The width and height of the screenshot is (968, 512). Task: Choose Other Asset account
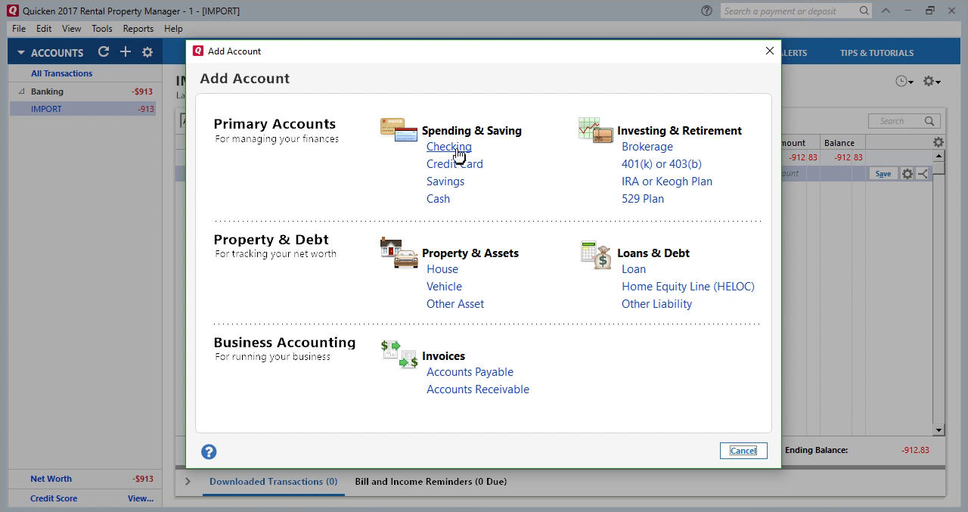[455, 304]
